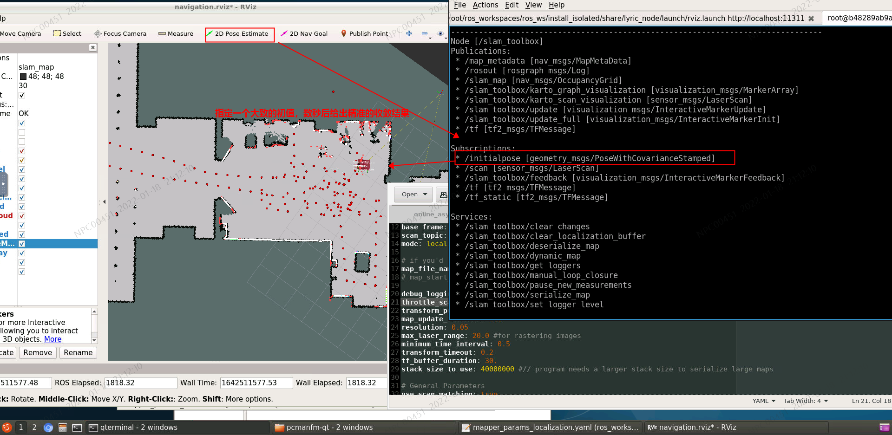Launch the Chromium browser from taskbar
The height and width of the screenshot is (435, 892).
click(x=48, y=427)
